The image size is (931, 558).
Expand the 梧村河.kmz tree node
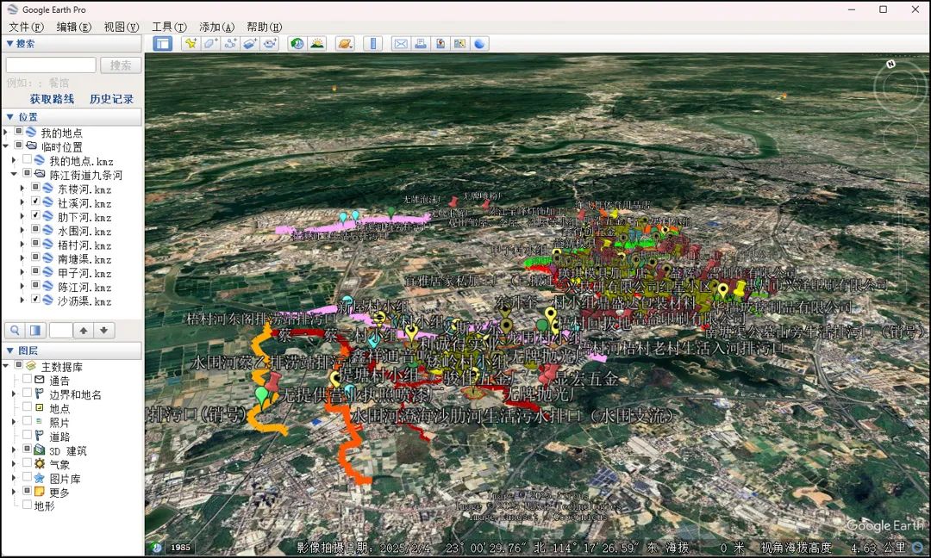click(22, 244)
